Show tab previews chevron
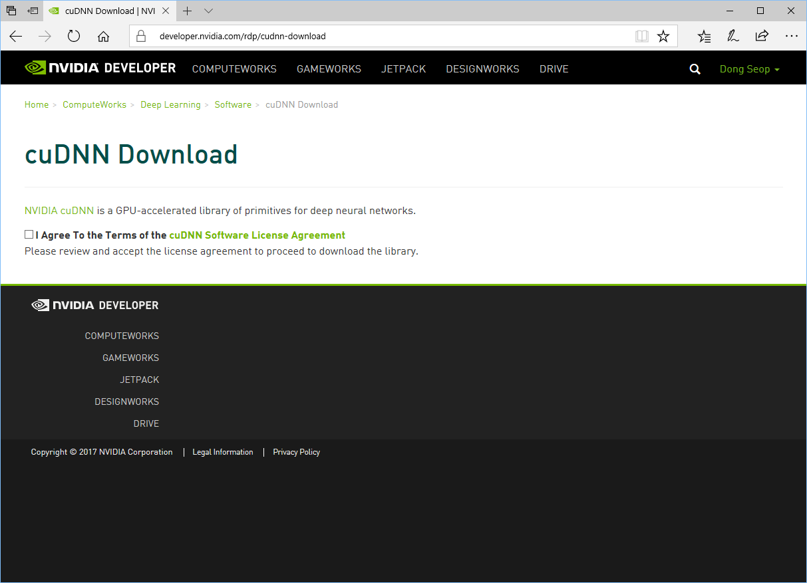 pyautogui.click(x=209, y=11)
